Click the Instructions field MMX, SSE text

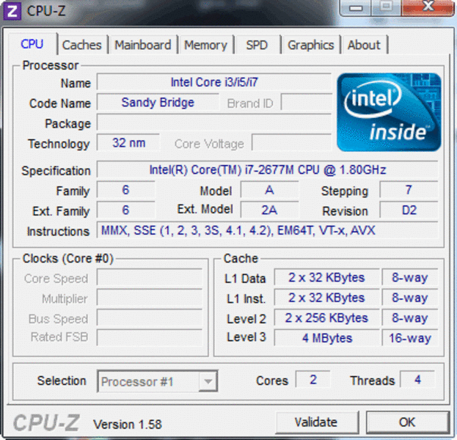click(268, 230)
